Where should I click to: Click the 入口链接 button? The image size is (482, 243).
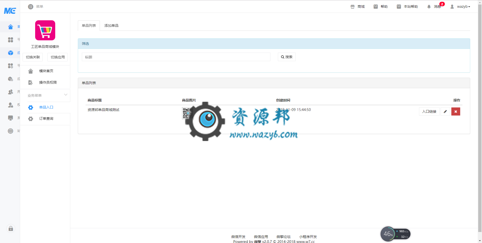(x=429, y=111)
